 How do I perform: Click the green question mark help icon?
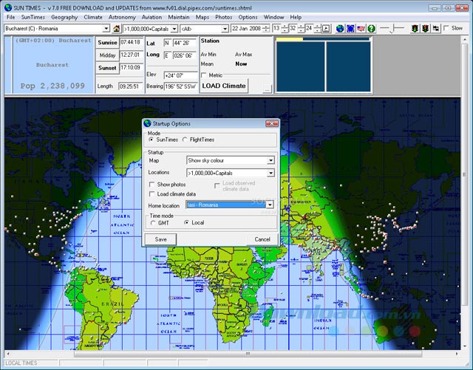click(x=371, y=29)
